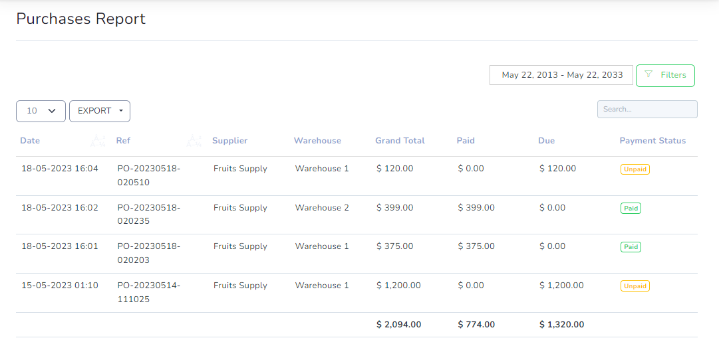Click the funnel icon in Filters button
The image size is (719, 344).
click(x=648, y=74)
